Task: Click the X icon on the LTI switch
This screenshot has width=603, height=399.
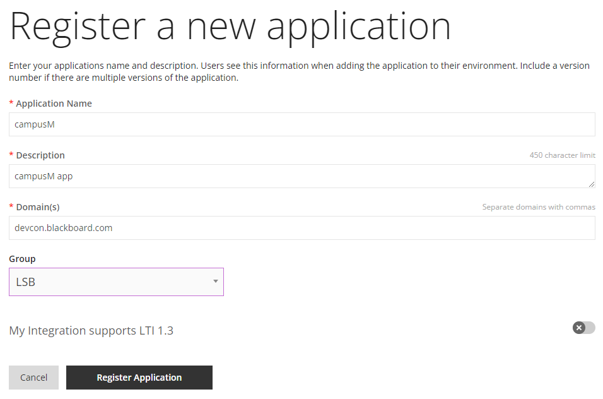Action: point(579,328)
